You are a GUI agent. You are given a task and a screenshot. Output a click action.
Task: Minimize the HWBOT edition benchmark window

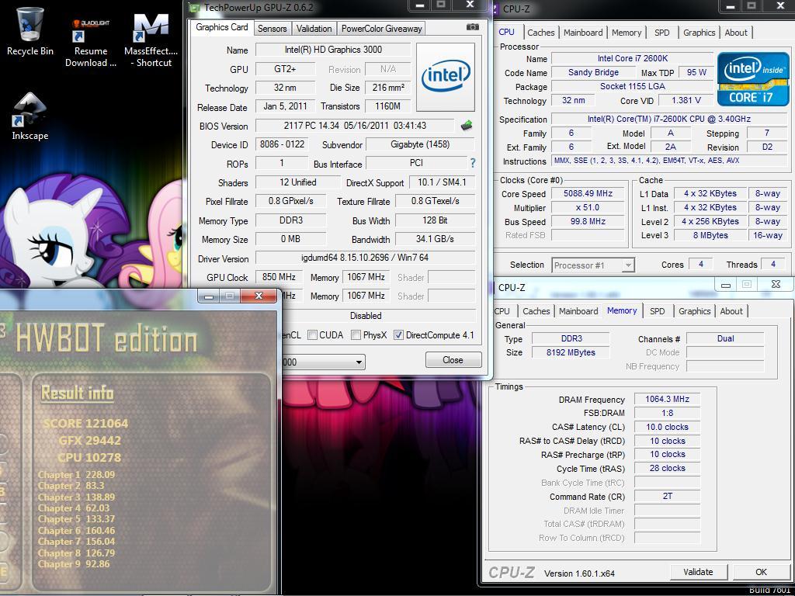tap(208, 296)
